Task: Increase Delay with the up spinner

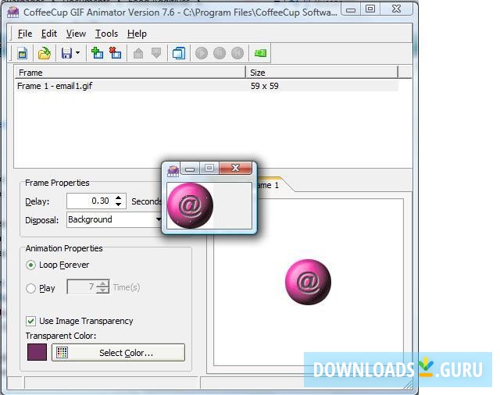Action: click(118, 197)
